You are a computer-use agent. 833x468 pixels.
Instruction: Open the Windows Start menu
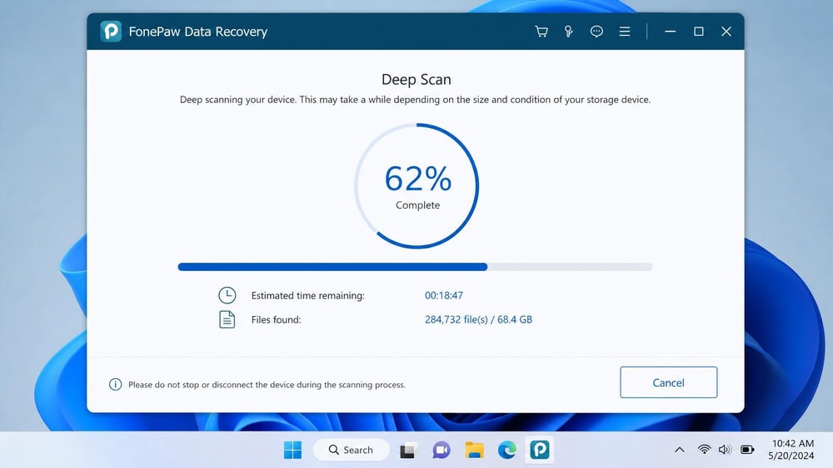point(292,450)
